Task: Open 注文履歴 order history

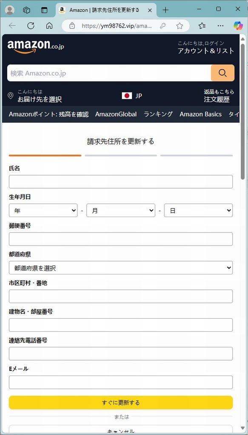Action: (x=217, y=99)
